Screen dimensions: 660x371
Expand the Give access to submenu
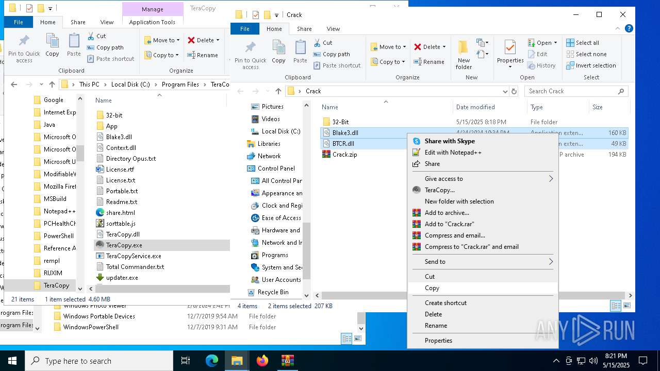pyautogui.click(x=483, y=179)
